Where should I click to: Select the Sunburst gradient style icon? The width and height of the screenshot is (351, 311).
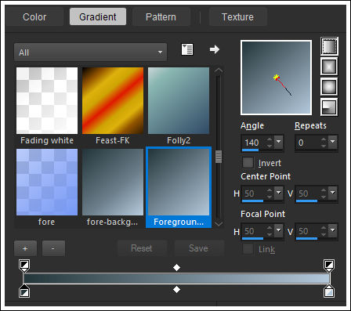point(329,87)
